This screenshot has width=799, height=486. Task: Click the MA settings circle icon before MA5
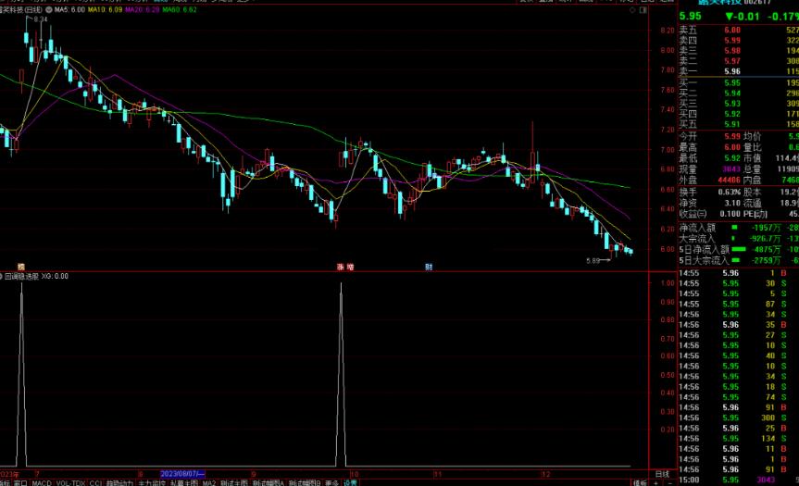point(49,9)
